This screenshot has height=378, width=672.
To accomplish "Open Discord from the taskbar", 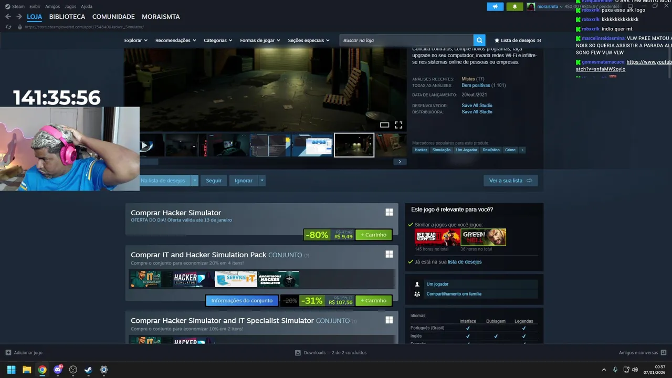I will 58,370.
